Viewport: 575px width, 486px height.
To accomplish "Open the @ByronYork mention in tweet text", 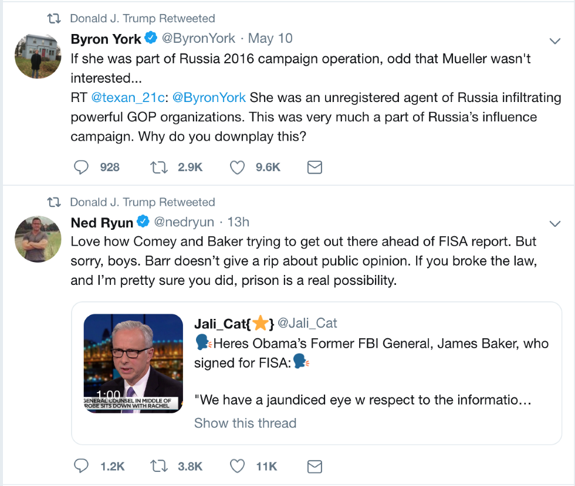I will 209,97.
